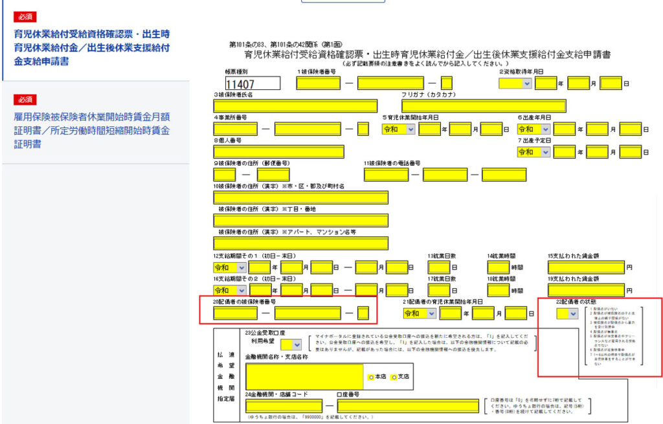Image resolution: width=663 pixels, height=424 pixels.
Task: Focus the 15支払われた賃金額 amount field
Action: pyautogui.click(x=586, y=267)
